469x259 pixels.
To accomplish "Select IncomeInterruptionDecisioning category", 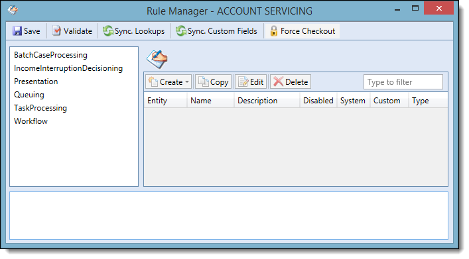I will click(68, 68).
